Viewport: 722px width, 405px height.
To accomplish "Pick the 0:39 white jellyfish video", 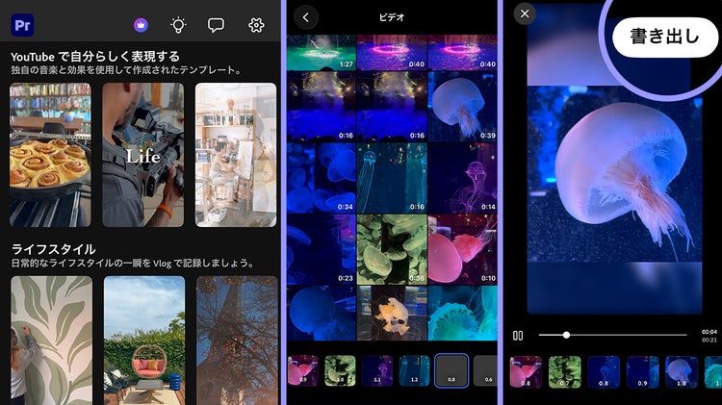I will (x=462, y=106).
